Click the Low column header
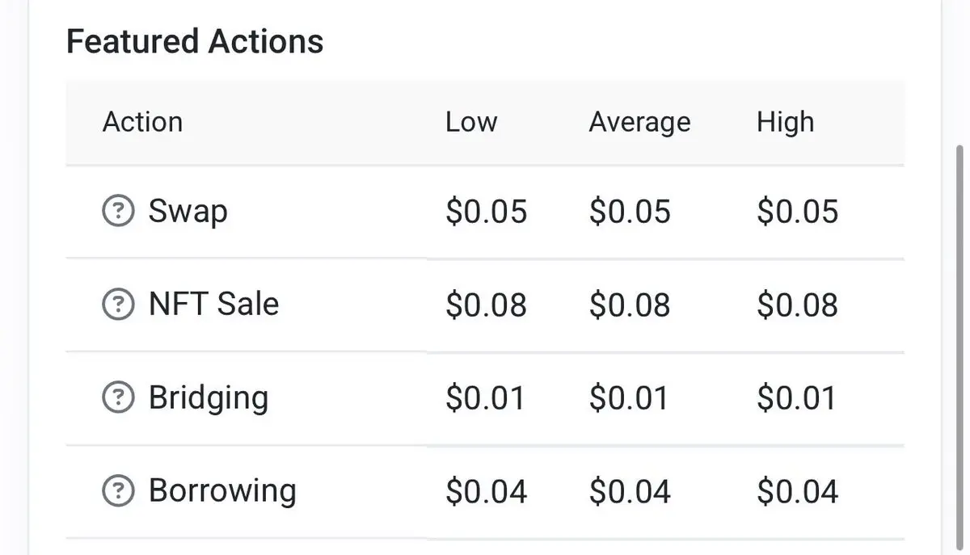This screenshot has height=555, width=970. 471,122
